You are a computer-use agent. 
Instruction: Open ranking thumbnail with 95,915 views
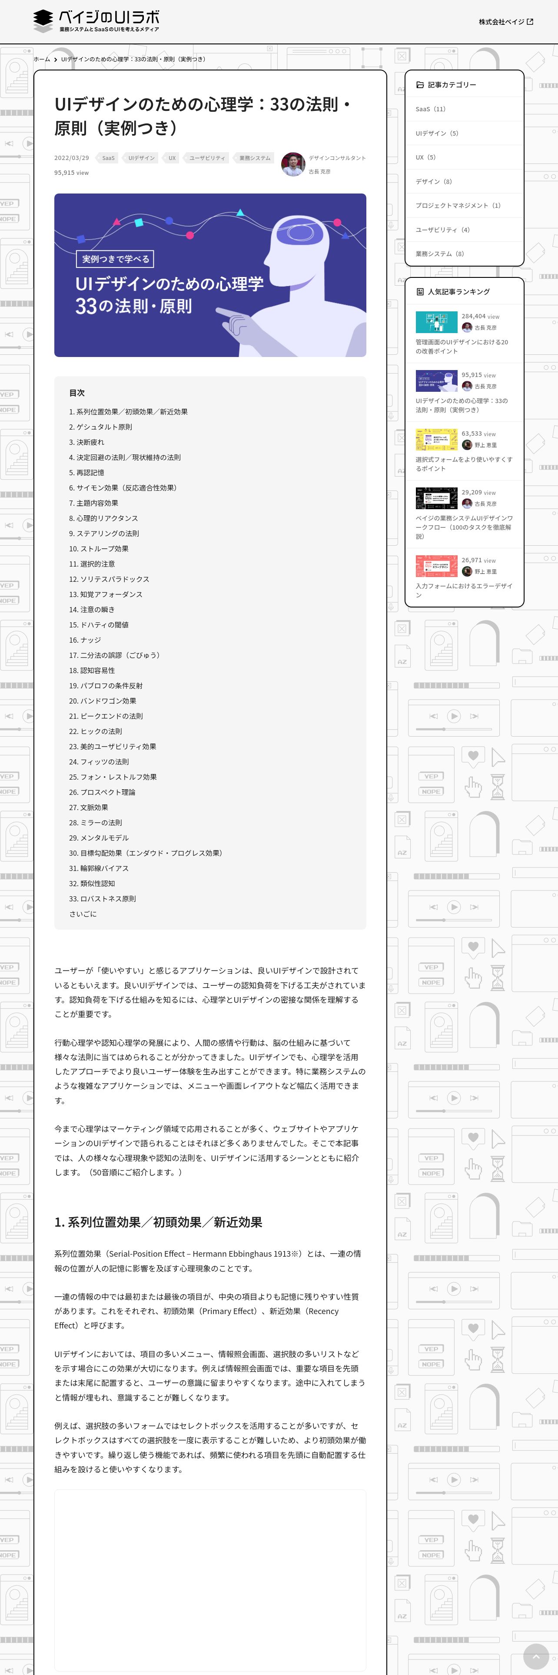[436, 380]
